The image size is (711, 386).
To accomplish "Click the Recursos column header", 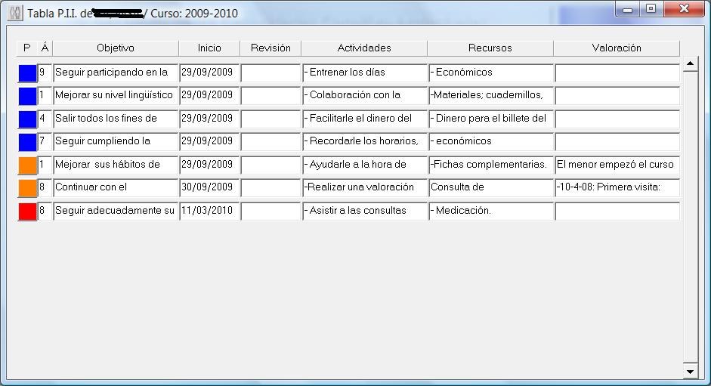I will tap(490, 48).
